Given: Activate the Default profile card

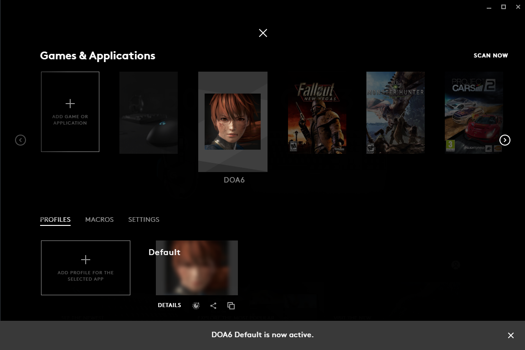Looking at the screenshot, I should click(x=197, y=268).
